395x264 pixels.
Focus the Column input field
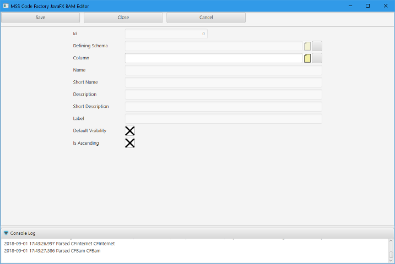click(213, 58)
